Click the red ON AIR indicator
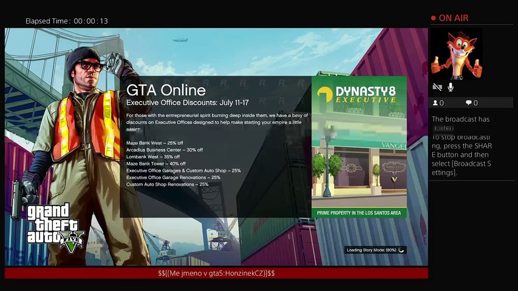This screenshot has height=291, width=518. pos(449,18)
